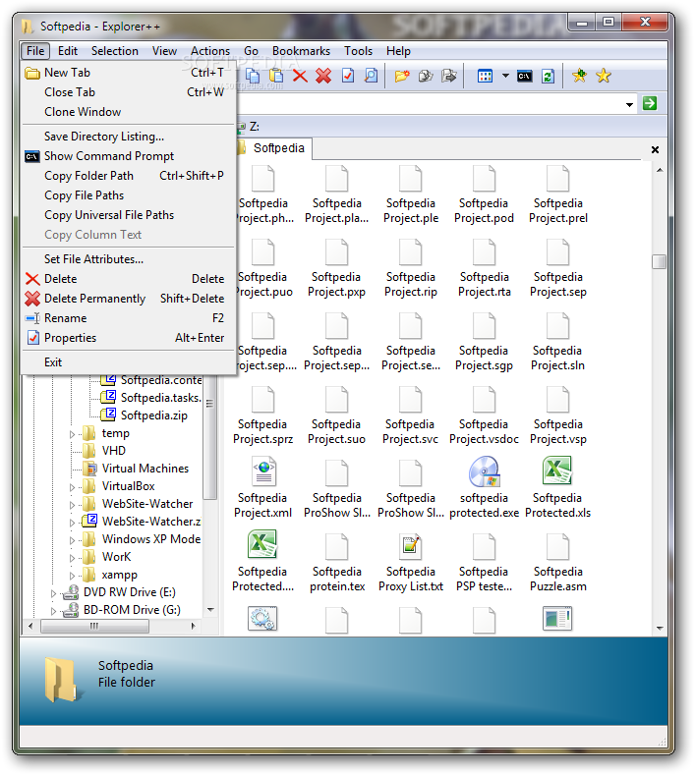
Task: Click the Move To toolbar icon
Action: (448, 76)
